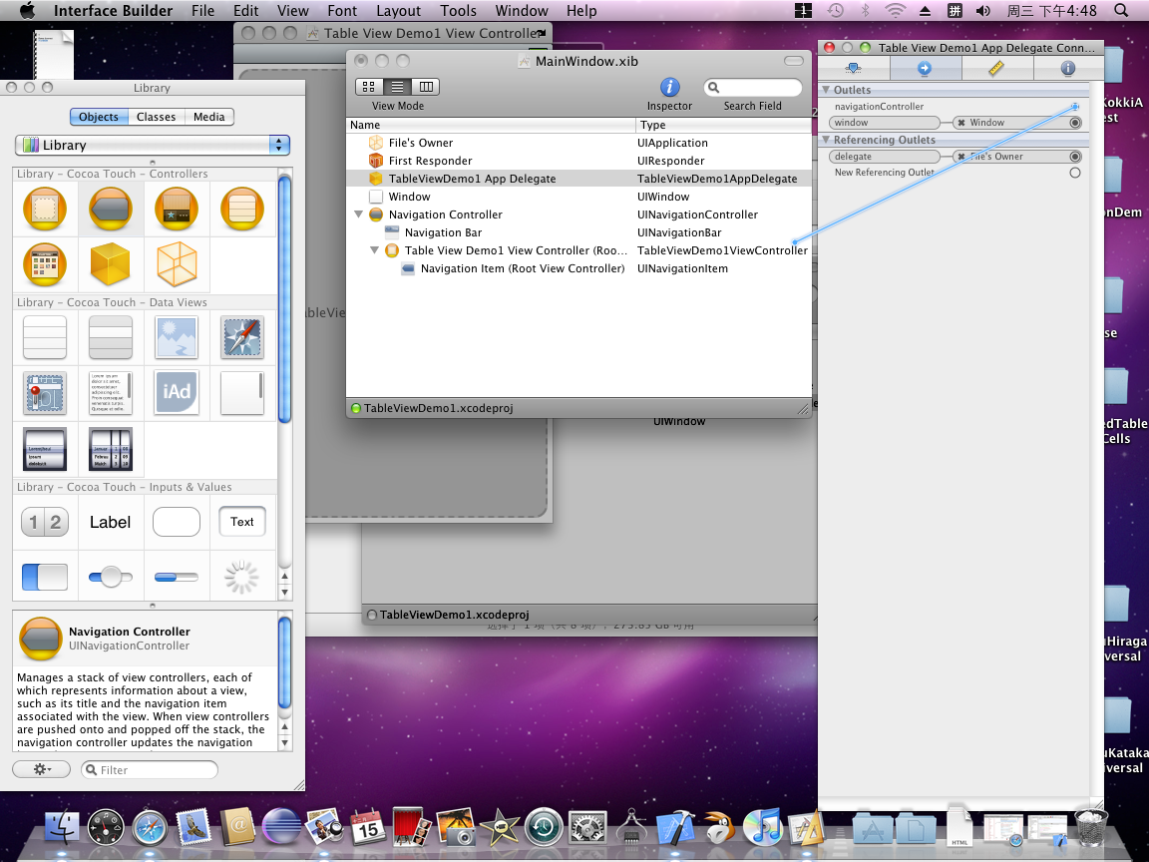Open the Font menu

tap(342, 10)
